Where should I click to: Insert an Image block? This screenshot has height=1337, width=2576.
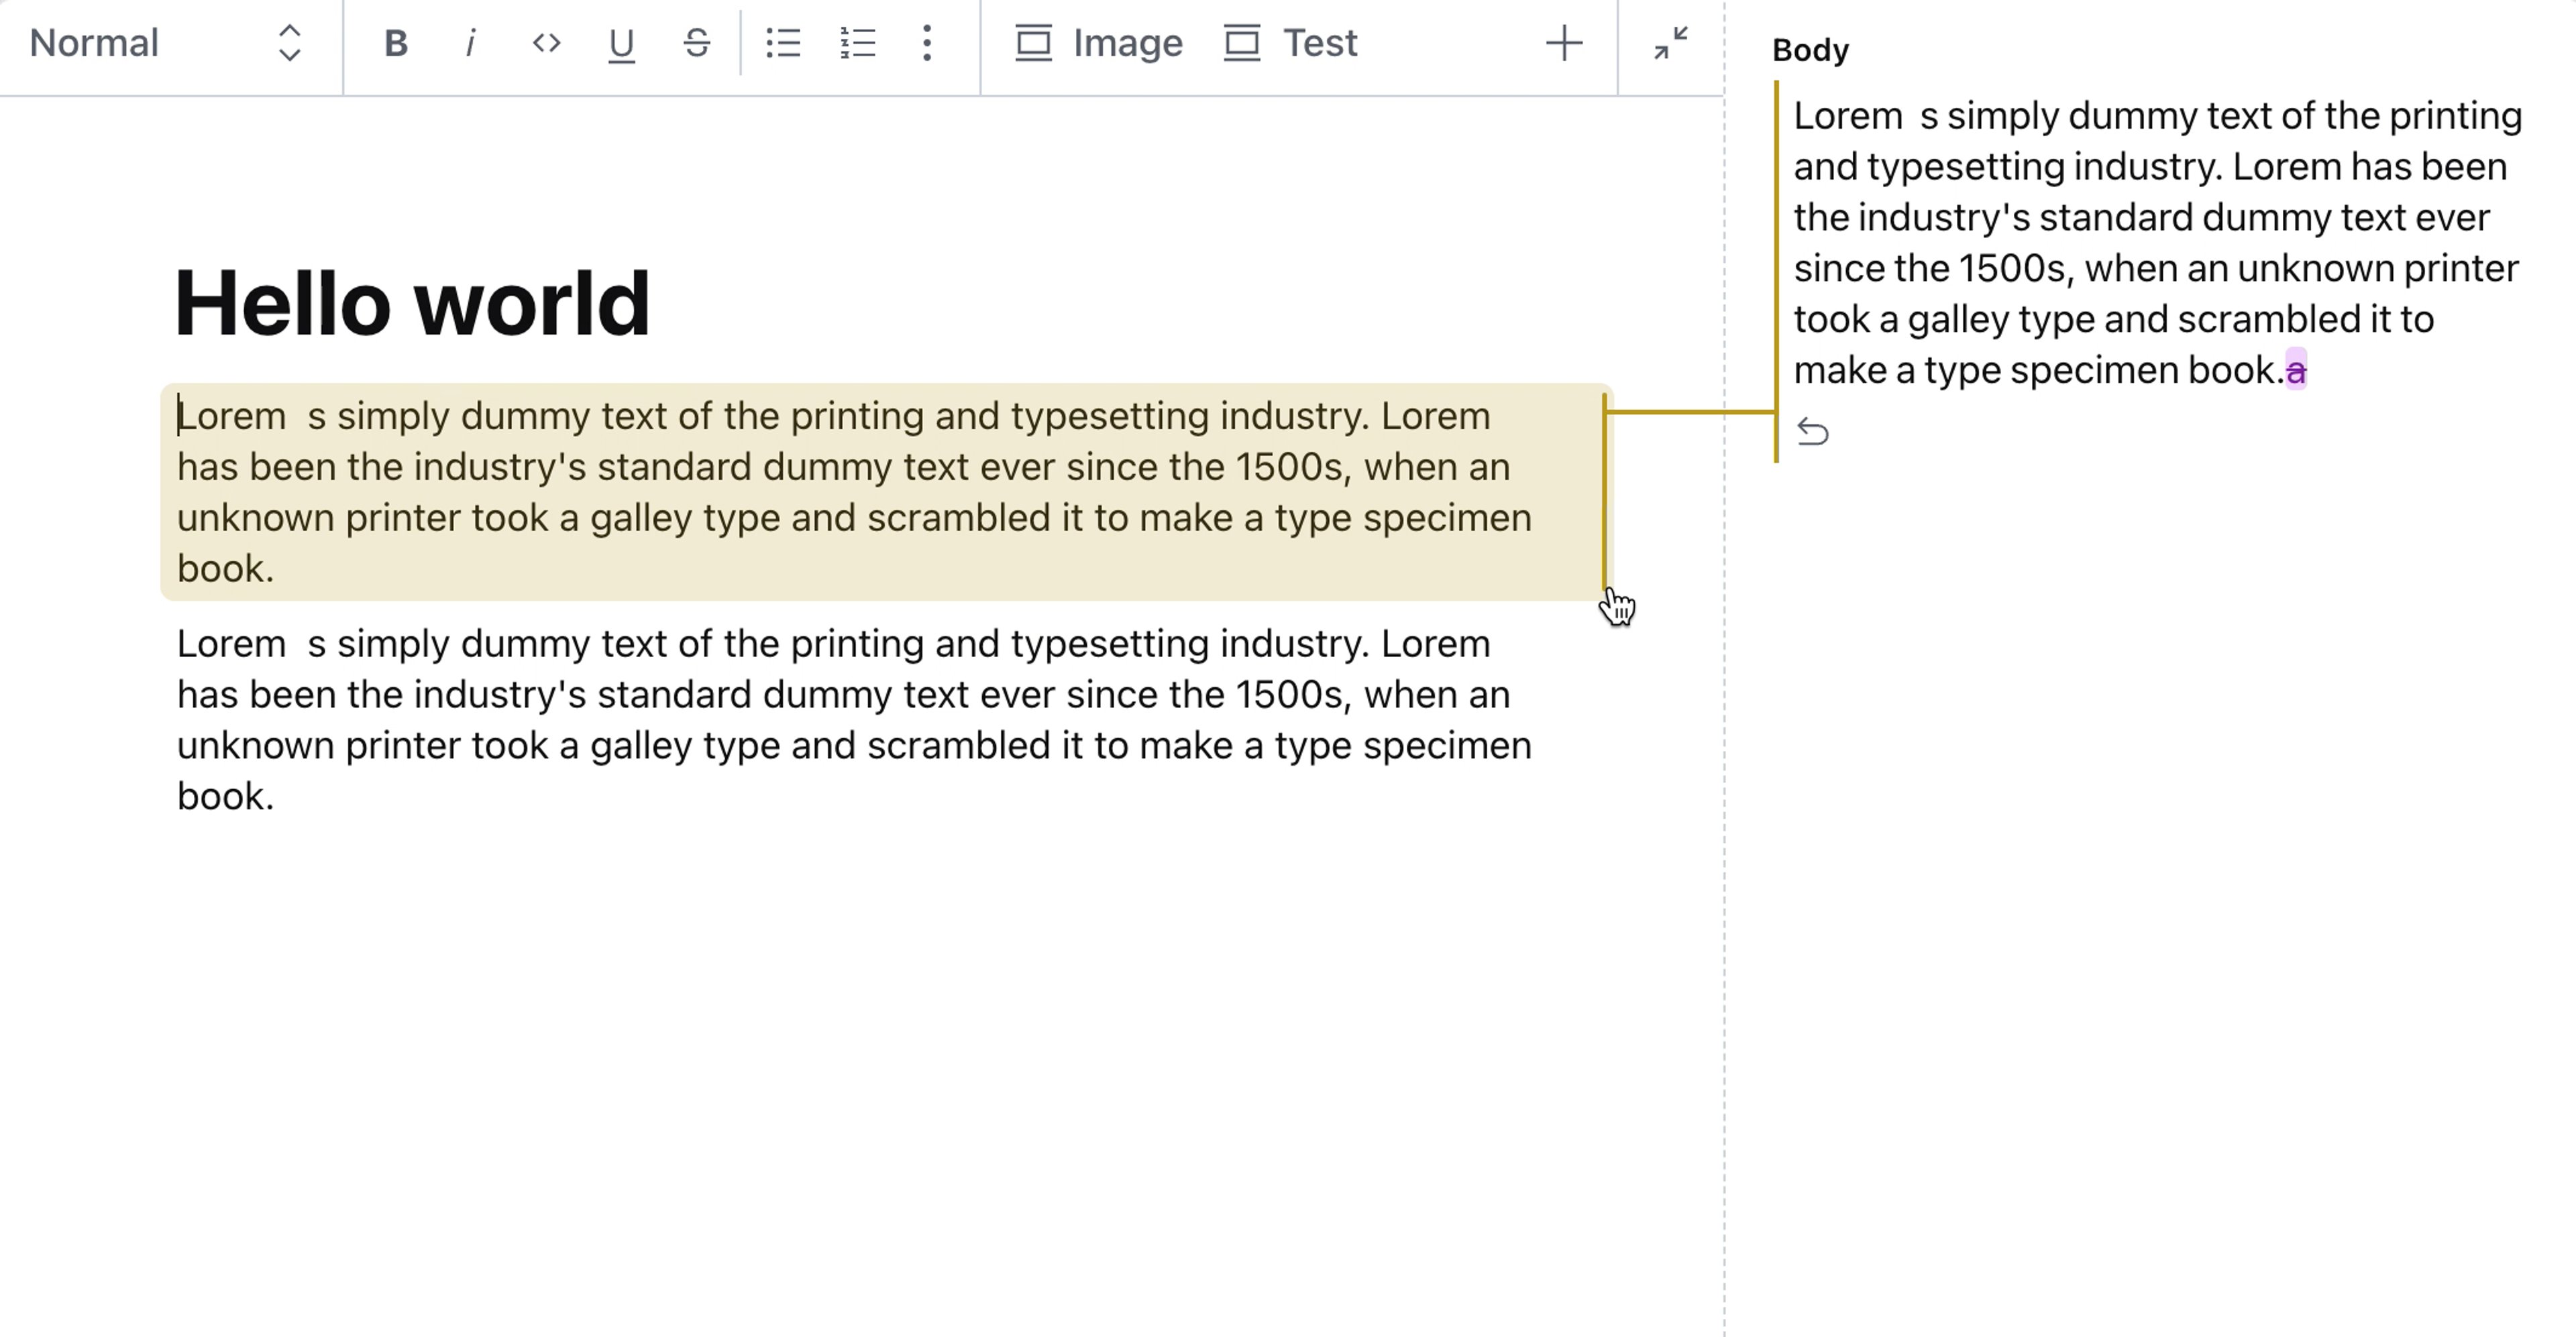click(1099, 44)
